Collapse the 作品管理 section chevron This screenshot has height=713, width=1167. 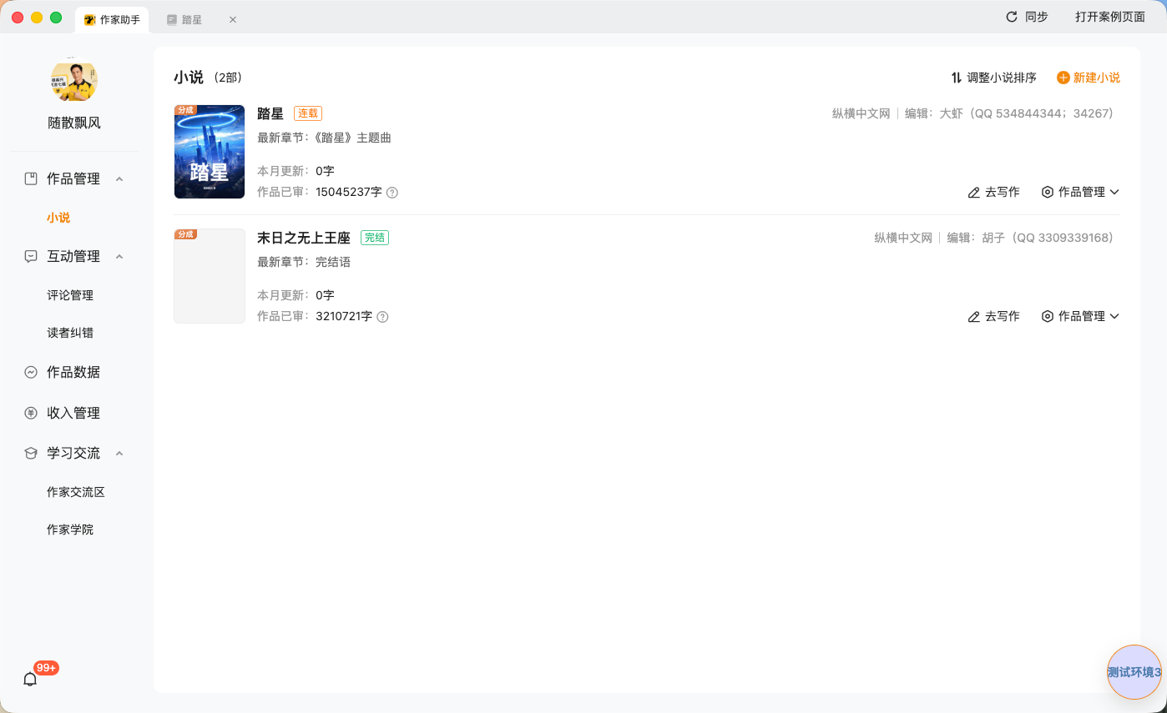(x=119, y=178)
